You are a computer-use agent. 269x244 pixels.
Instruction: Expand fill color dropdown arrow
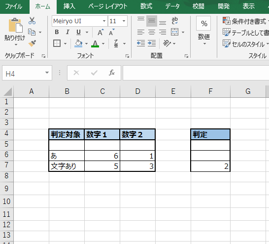click(x=86, y=43)
